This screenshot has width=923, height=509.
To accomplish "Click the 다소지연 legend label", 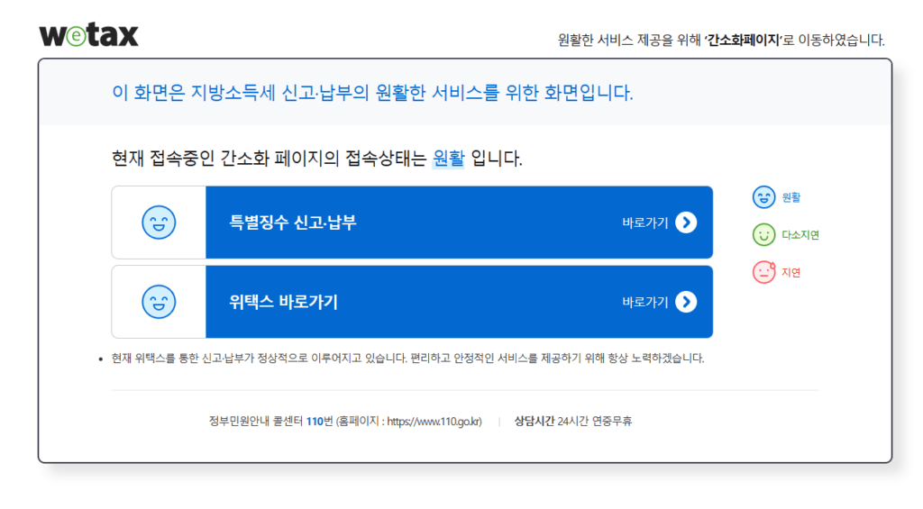I will pos(800,235).
